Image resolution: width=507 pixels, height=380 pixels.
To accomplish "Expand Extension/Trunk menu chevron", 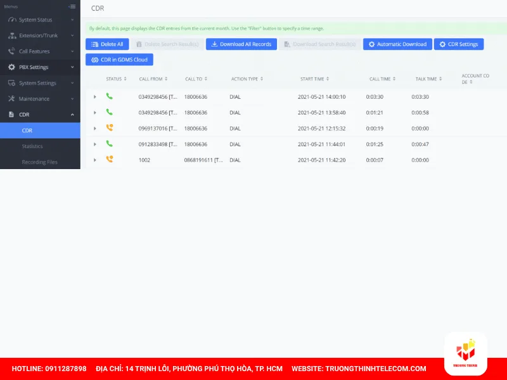I will [x=72, y=35].
